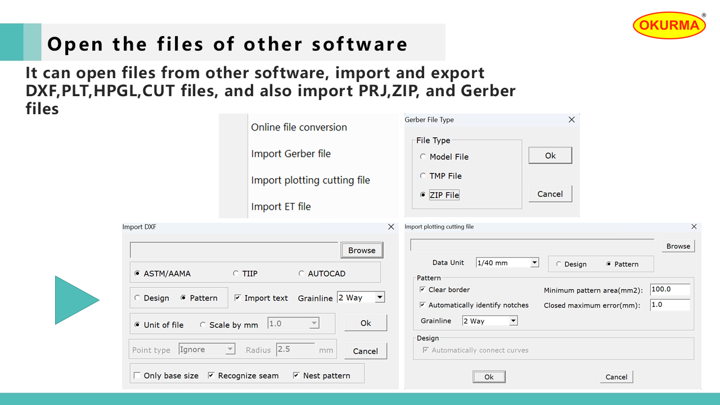The image size is (720, 405).
Task: Select the Scale by mm radio button
Action: pos(203,325)
